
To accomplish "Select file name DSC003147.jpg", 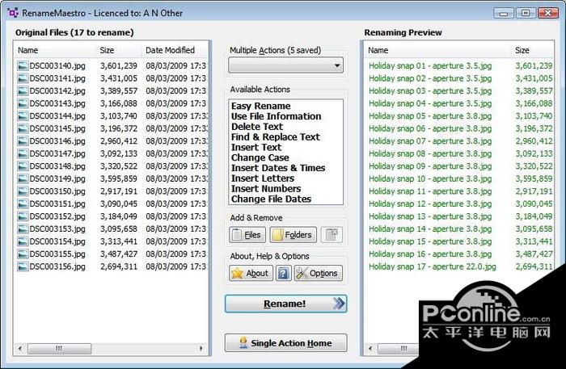I will (57, 153).
